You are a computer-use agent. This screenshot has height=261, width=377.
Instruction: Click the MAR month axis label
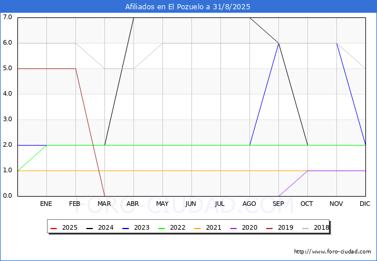point(104,204)
